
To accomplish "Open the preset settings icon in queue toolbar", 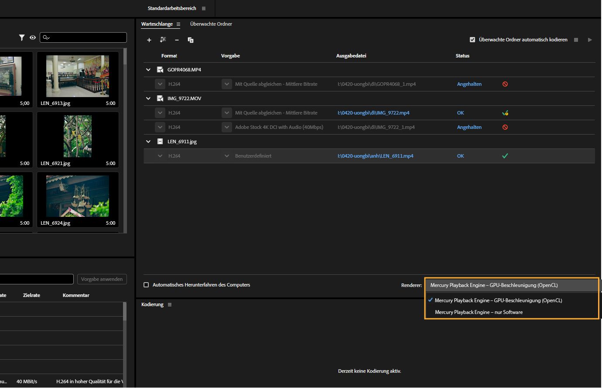I will coord(163,40).
